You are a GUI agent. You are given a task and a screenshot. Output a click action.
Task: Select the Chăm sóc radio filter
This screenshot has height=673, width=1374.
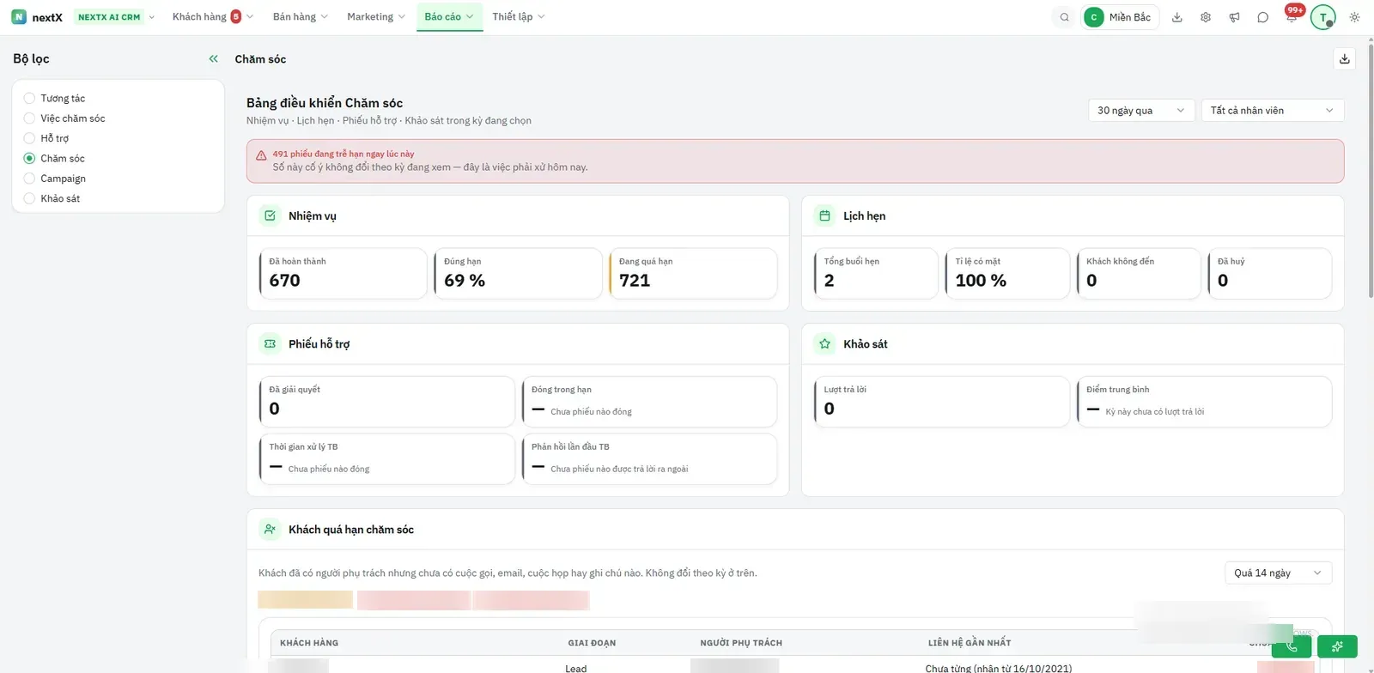tap(29, 159)
